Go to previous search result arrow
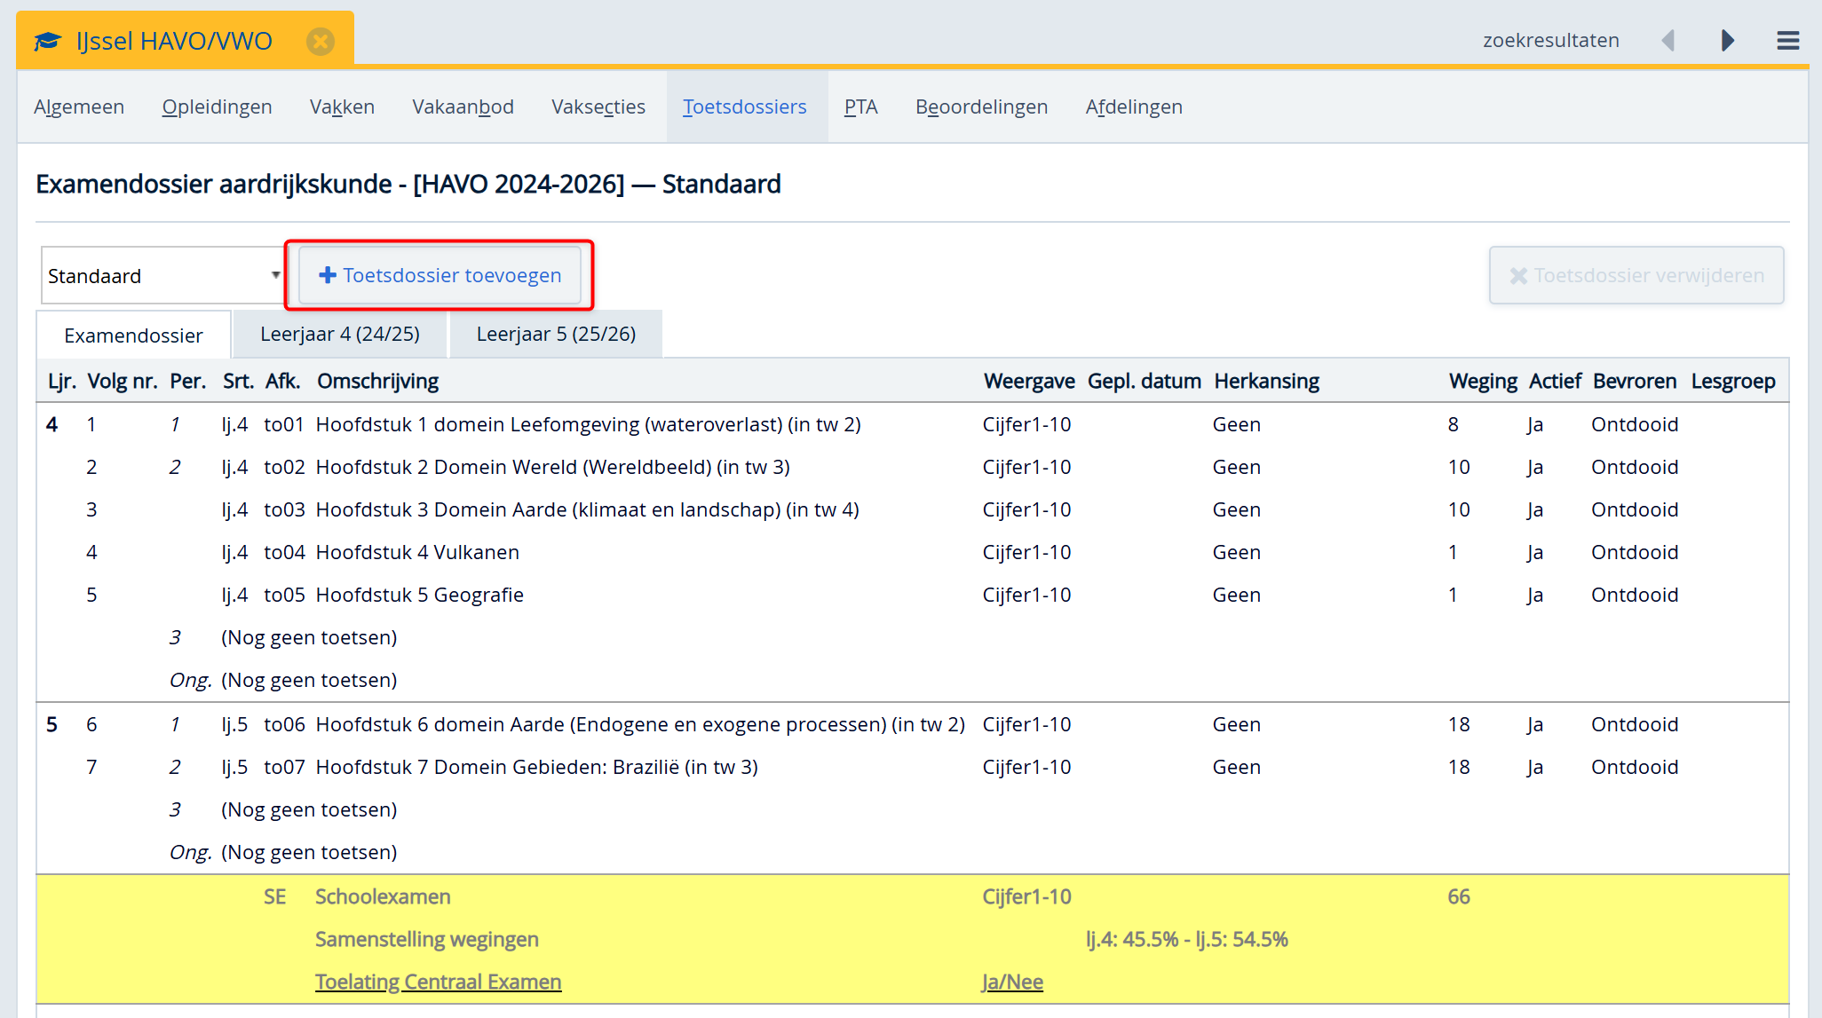Image resolution: width=1822 pixels, height=1018 pixels. [1668, 40]
